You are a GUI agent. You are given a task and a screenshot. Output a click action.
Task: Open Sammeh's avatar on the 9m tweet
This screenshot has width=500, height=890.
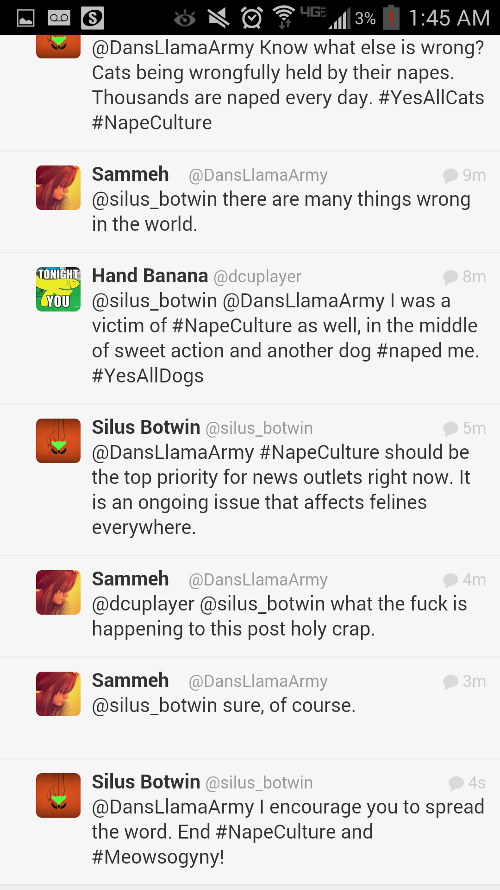(x=58, y=188)
